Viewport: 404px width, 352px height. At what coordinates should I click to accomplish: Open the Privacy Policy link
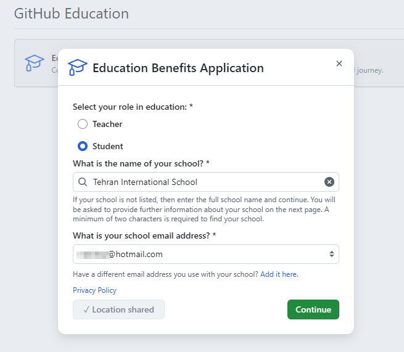point(94,290)
